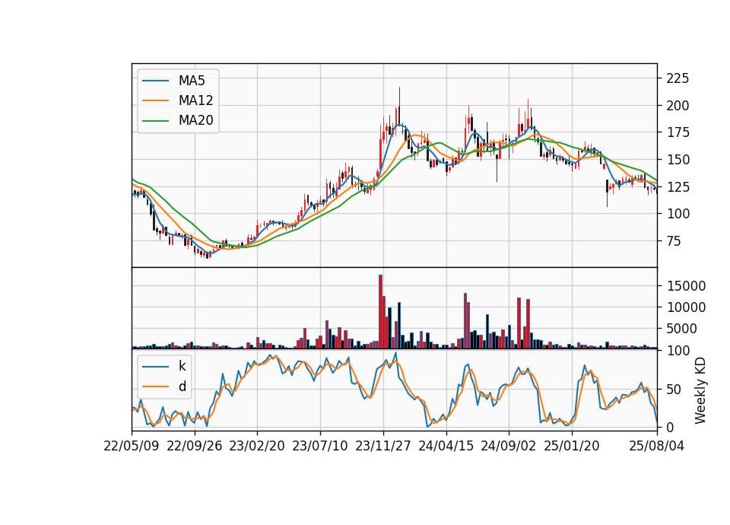This screenshot has height=525, width=730.
Task: Click the orange MA12 legend line
Action: click(155, 100)
